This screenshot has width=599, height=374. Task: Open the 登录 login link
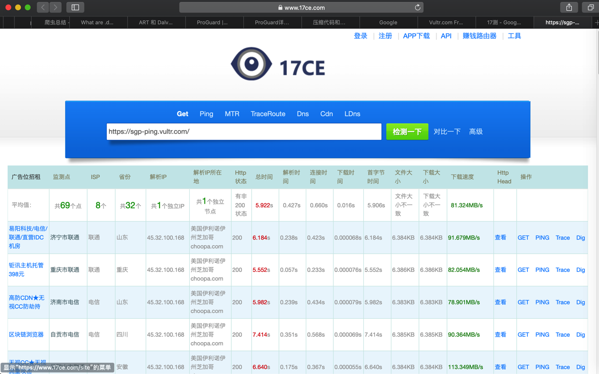pyautogui.click(x=360, y=36)
